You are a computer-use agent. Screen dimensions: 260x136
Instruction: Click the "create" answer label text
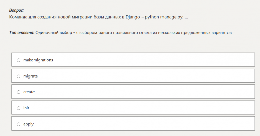pos(29,92)
